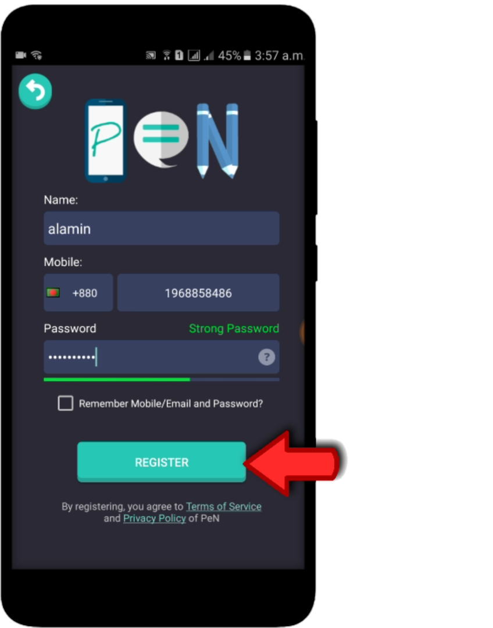Tap the WiFi icon in status bar
This screenshot has height=628, width=493.
37,55
